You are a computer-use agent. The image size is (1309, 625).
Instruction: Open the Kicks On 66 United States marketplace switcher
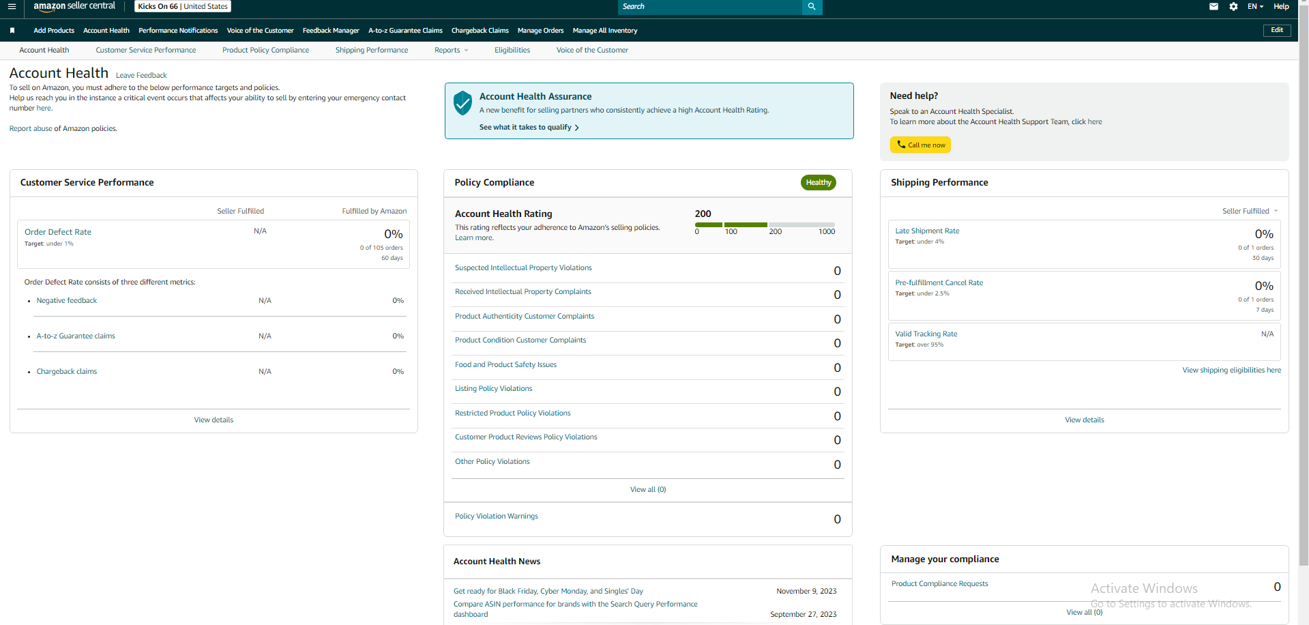point(183,7)
